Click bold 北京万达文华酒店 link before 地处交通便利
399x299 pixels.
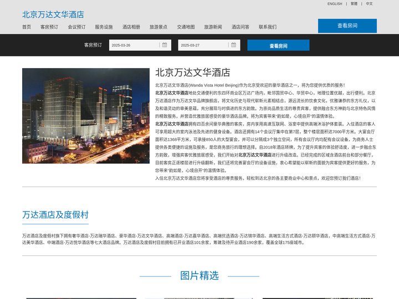point(172,93)
